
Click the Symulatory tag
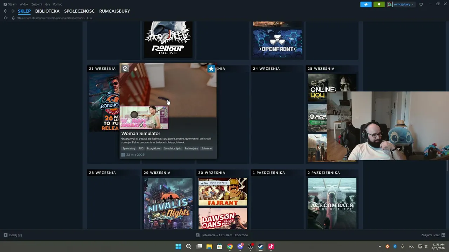pos(129,148)
